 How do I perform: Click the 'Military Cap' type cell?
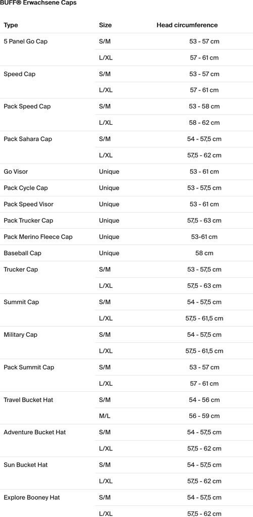pyautogui.click(x=20, y=335)
